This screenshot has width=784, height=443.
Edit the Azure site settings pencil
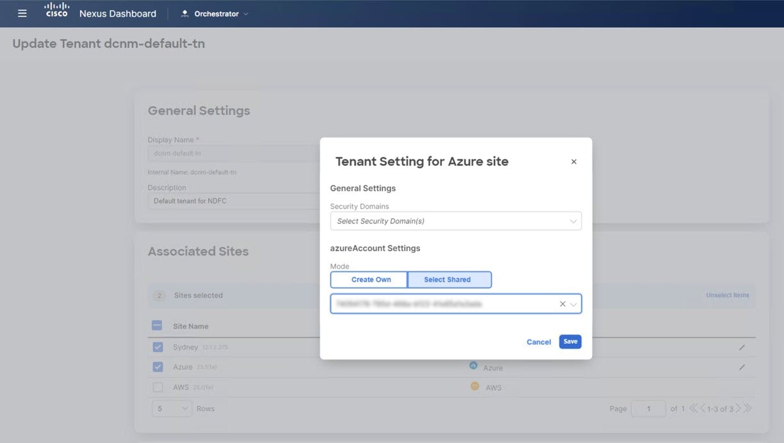point(742,367)
